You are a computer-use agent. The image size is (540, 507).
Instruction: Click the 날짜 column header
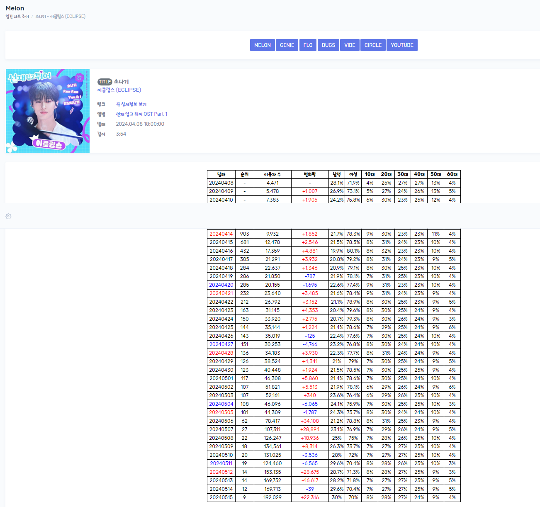(x=221, y=175)
